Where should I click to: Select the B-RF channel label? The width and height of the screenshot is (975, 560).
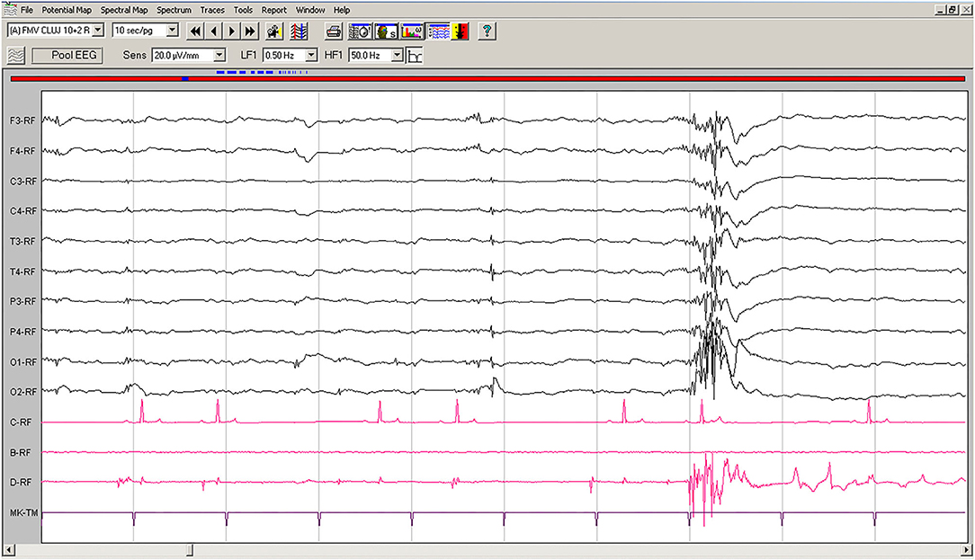pyautogui.click(x=21, y=453)
